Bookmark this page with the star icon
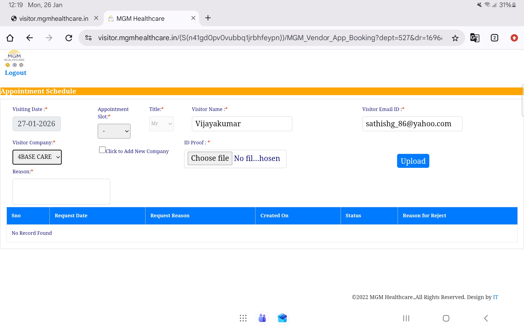 [x=455, y=38]
